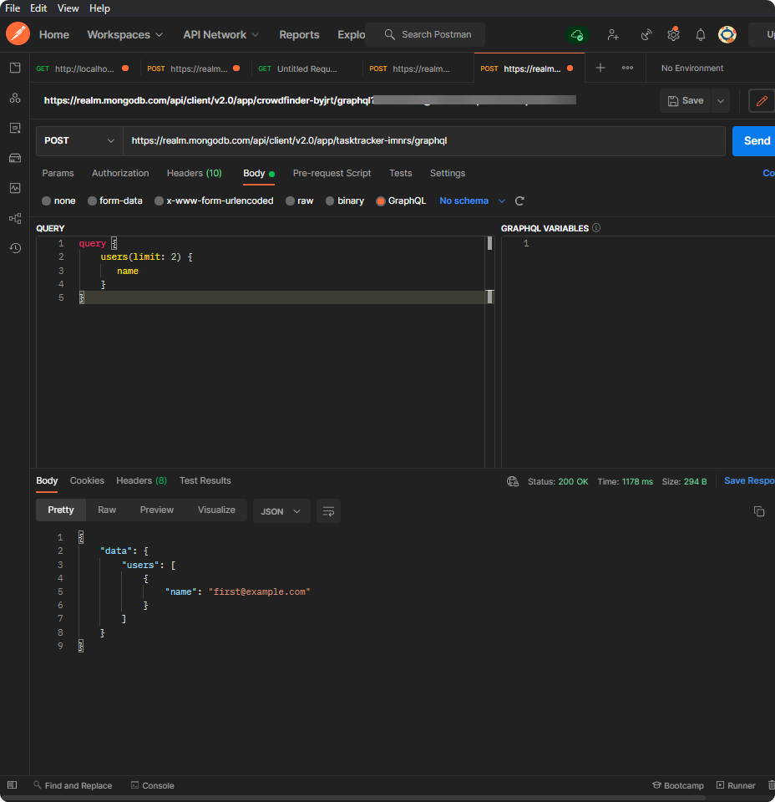This screenshot has height=802, width=775.
Task: Toggle the response word wrap icon
Action: point(328,511)
